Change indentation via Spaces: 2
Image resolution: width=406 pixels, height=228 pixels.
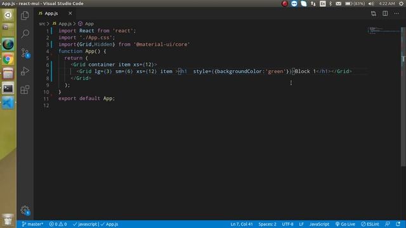click(x=267, y=224)
